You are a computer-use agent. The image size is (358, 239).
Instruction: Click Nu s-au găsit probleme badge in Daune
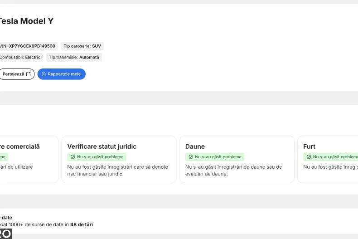tap(215, 157)
